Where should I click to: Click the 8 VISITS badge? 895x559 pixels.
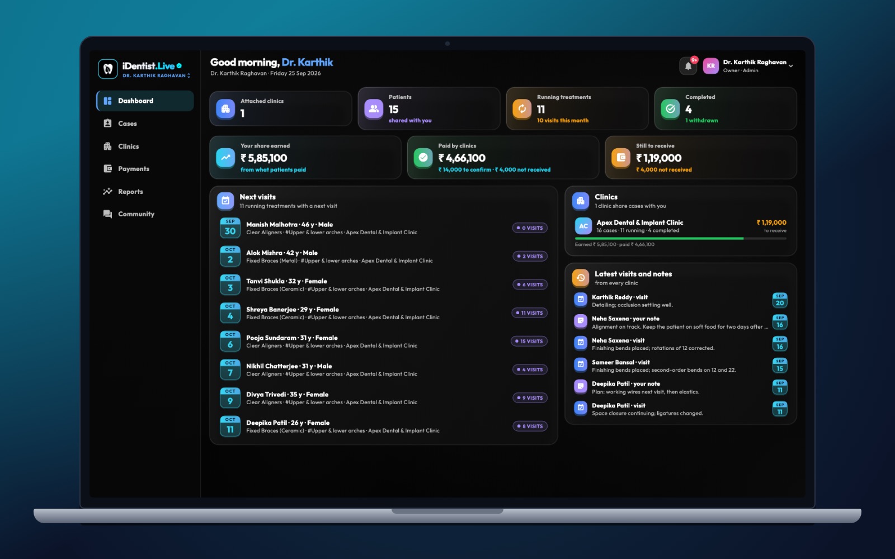pos(530,427)
